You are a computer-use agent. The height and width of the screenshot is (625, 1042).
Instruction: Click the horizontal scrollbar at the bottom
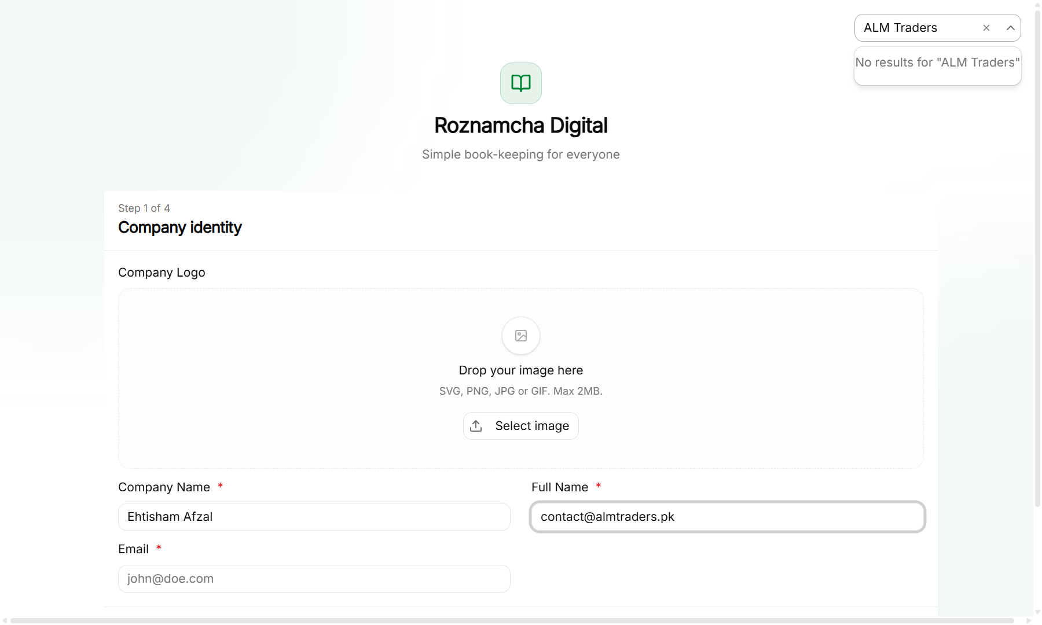(x=512, y=621)
